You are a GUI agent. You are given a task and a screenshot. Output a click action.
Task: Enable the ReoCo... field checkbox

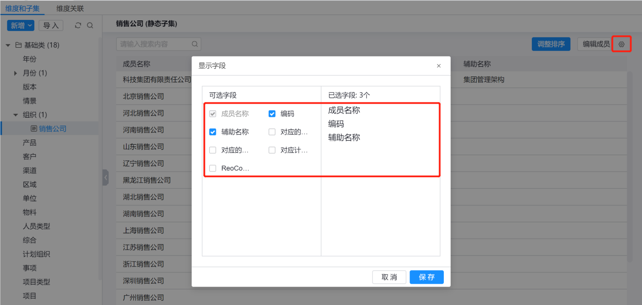tap(213, 168)
